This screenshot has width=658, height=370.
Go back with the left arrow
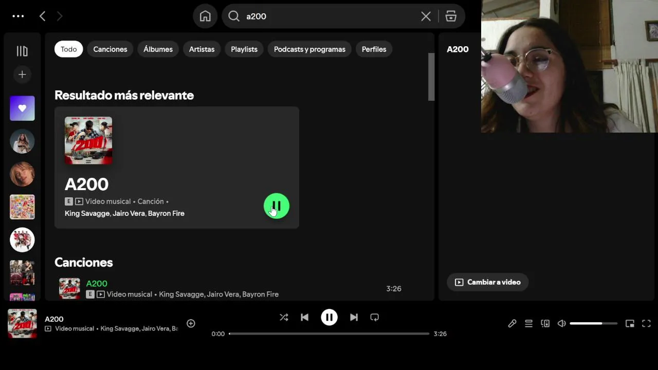(42, 16)
